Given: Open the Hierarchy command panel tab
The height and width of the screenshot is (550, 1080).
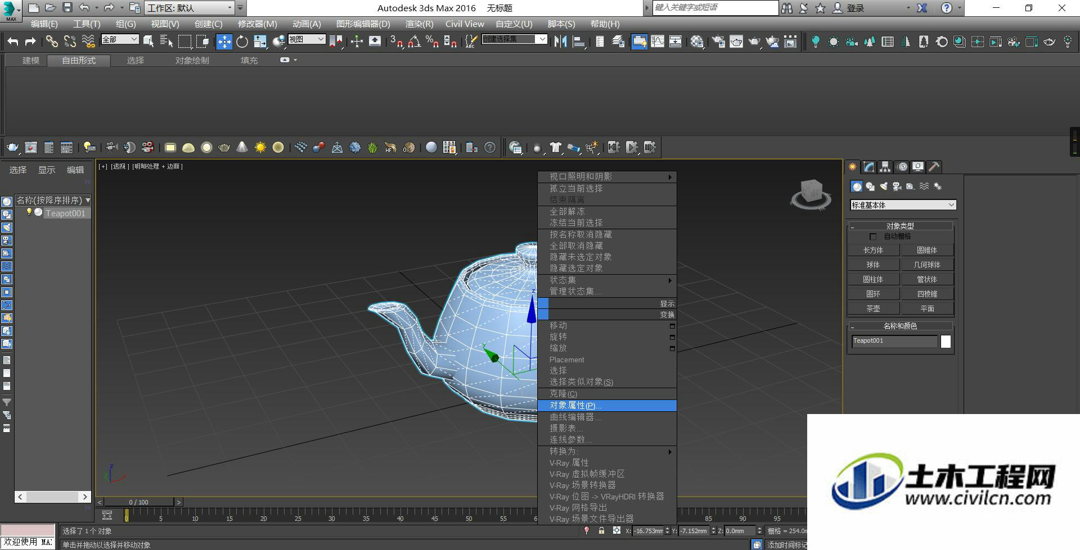Looking at the screenshot, I should coord(885,167).
